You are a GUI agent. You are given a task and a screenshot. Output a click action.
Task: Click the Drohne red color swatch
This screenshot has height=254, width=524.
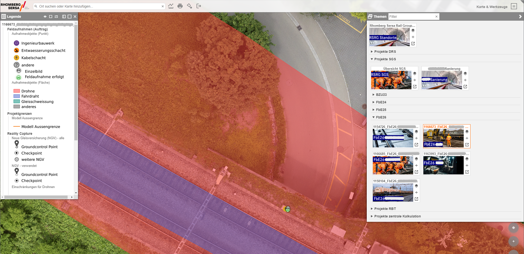[x=17, y=91]
